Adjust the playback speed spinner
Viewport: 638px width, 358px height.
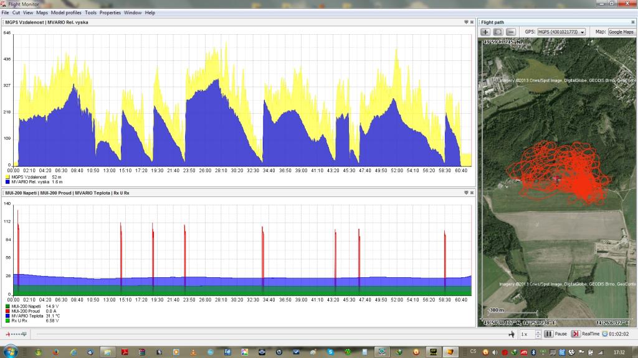point(538,334)
